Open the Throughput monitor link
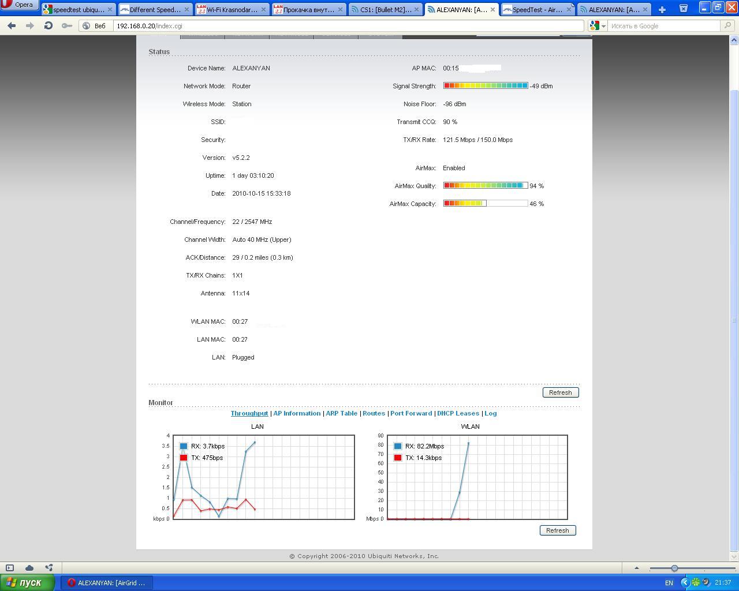The image size is (739, 591). [x=249, y=413]
